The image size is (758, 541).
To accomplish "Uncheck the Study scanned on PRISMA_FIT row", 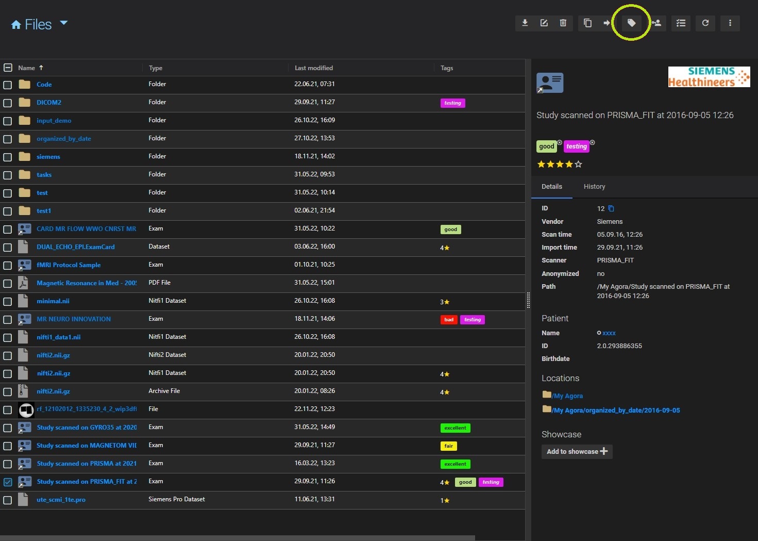I will (x=8, y=482).
